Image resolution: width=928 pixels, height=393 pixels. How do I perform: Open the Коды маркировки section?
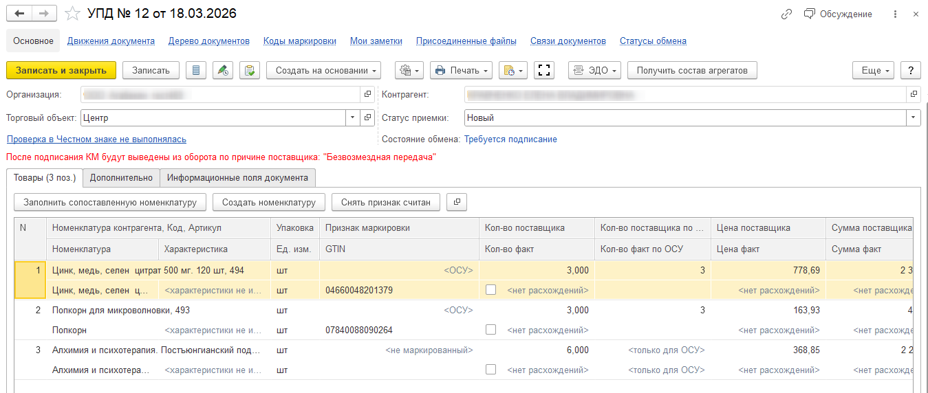299,41
